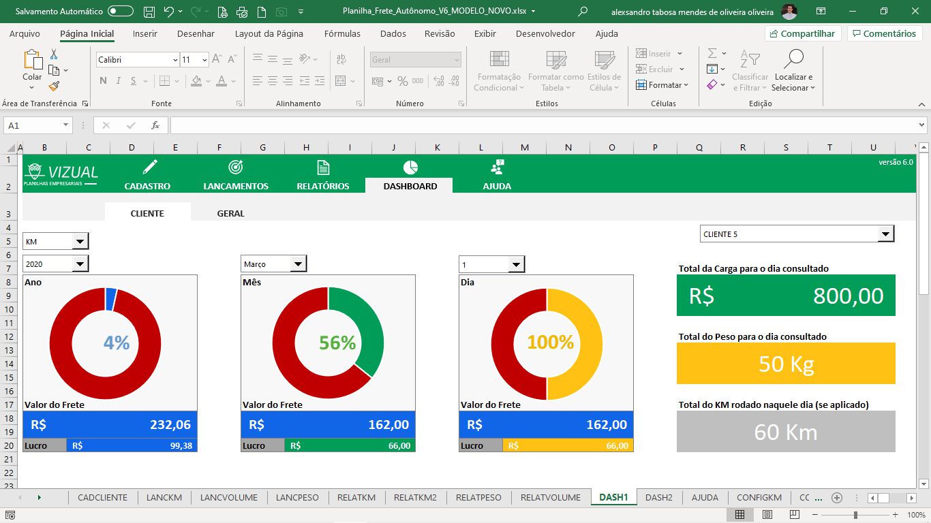Open the Fórmulas ribbon tab
This screenshot has width=931, height=523.
click(342, 33)
